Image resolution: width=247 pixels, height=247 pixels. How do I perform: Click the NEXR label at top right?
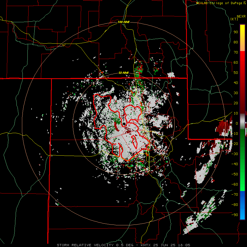pyautogui.click(x=241, y=16)
